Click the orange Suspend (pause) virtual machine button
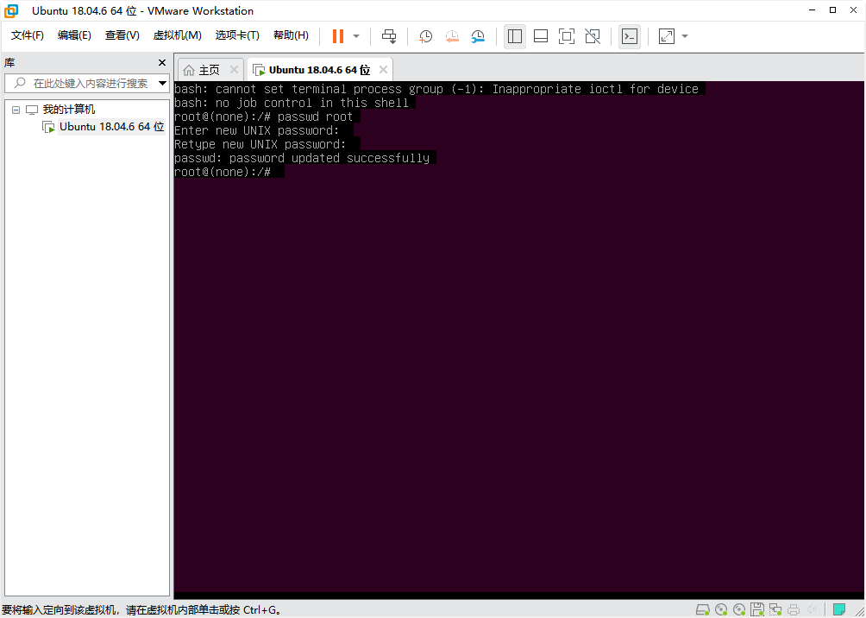The height and width of the screenshot is (618, 866). click(338, 36)
